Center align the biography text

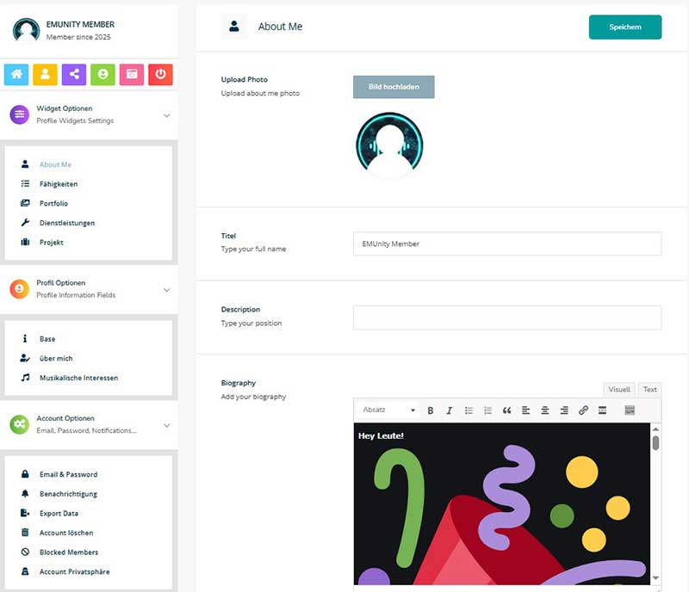click(545, 410)
